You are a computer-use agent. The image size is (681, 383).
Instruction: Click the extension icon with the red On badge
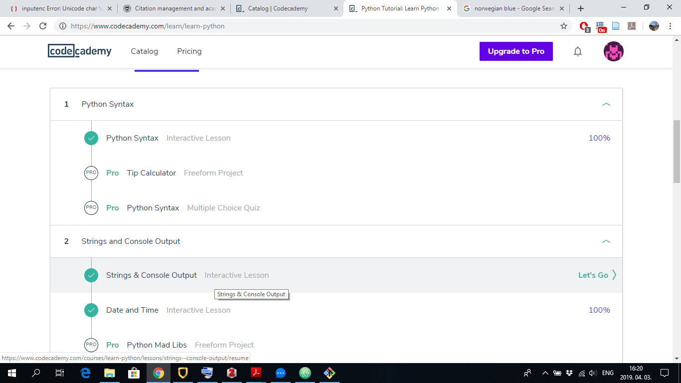point(601,26)
